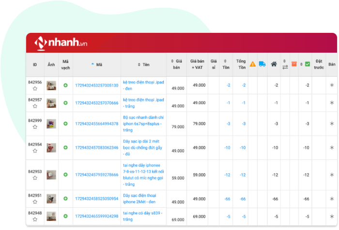The height and width of the screenshot is (230, 339).
Task: Sort by the green checkmark column header
Action: (x=305, y=64)
